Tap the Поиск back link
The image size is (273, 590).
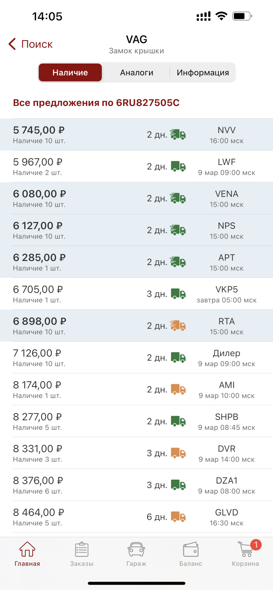pyautogui.click(x=37, y=44)
